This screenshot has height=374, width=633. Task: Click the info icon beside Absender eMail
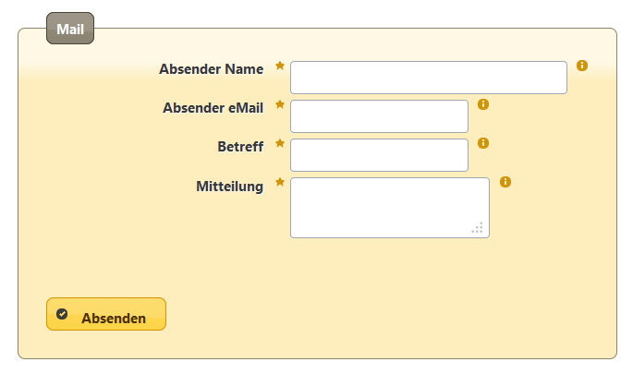tap(483, 104)
